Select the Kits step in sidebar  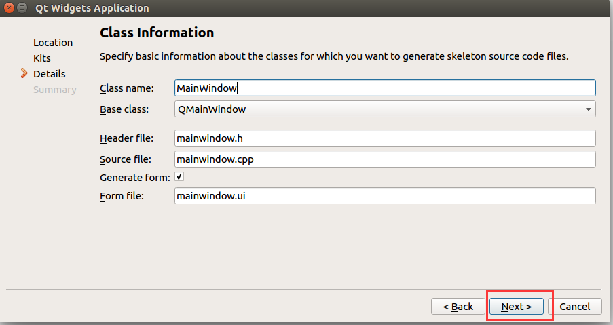click(42, 58)
